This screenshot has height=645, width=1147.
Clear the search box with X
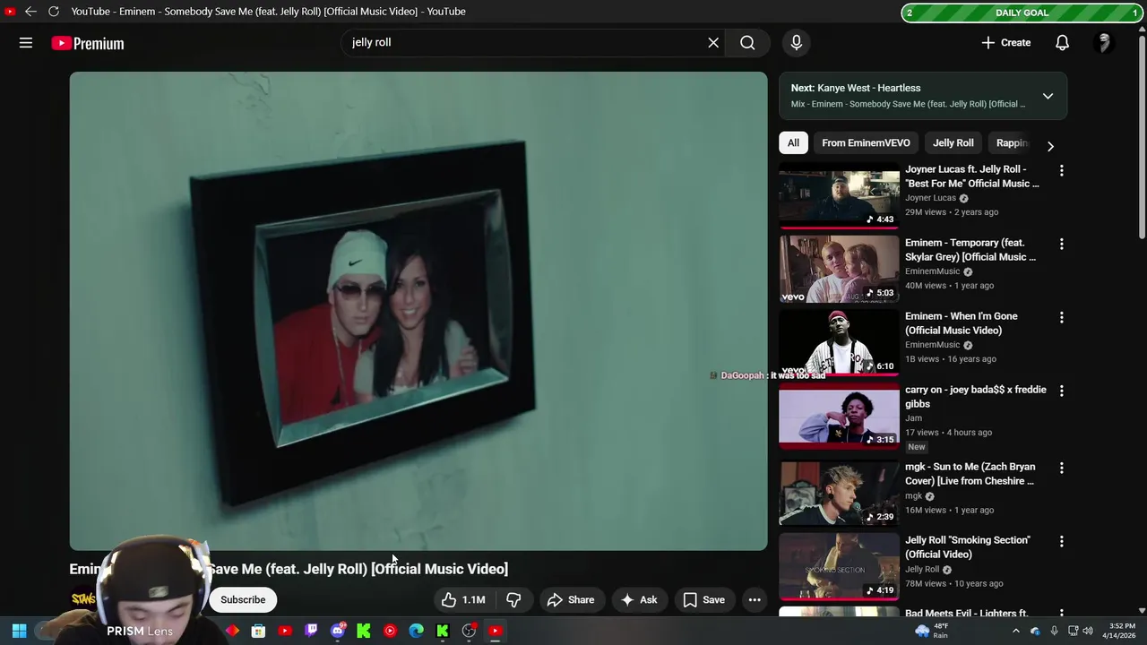click(713, 43)
